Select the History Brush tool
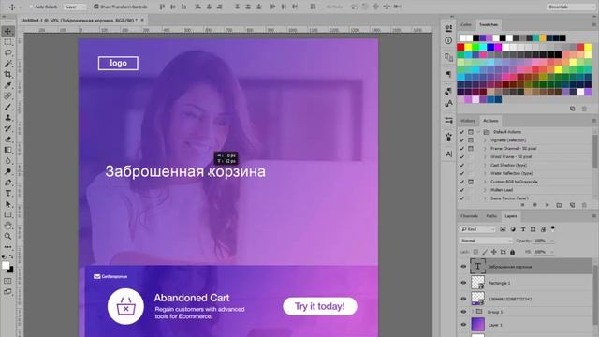Viewport: 599px width, 337px height. pos(7,128)
